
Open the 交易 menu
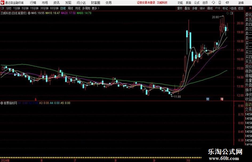[x=109, y=3]
